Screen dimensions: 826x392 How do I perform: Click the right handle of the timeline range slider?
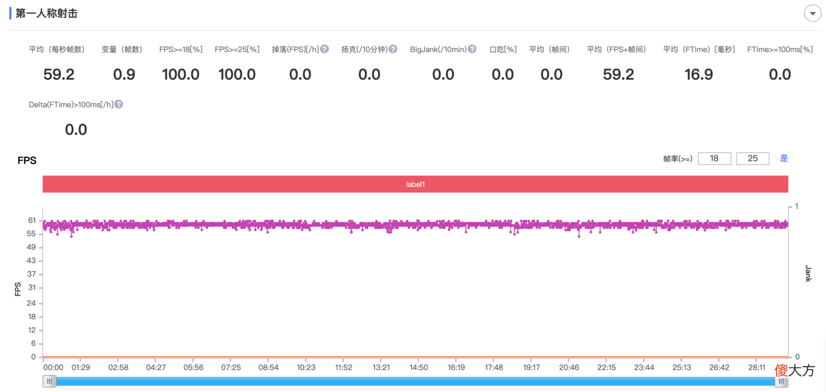tap(781, 381)
